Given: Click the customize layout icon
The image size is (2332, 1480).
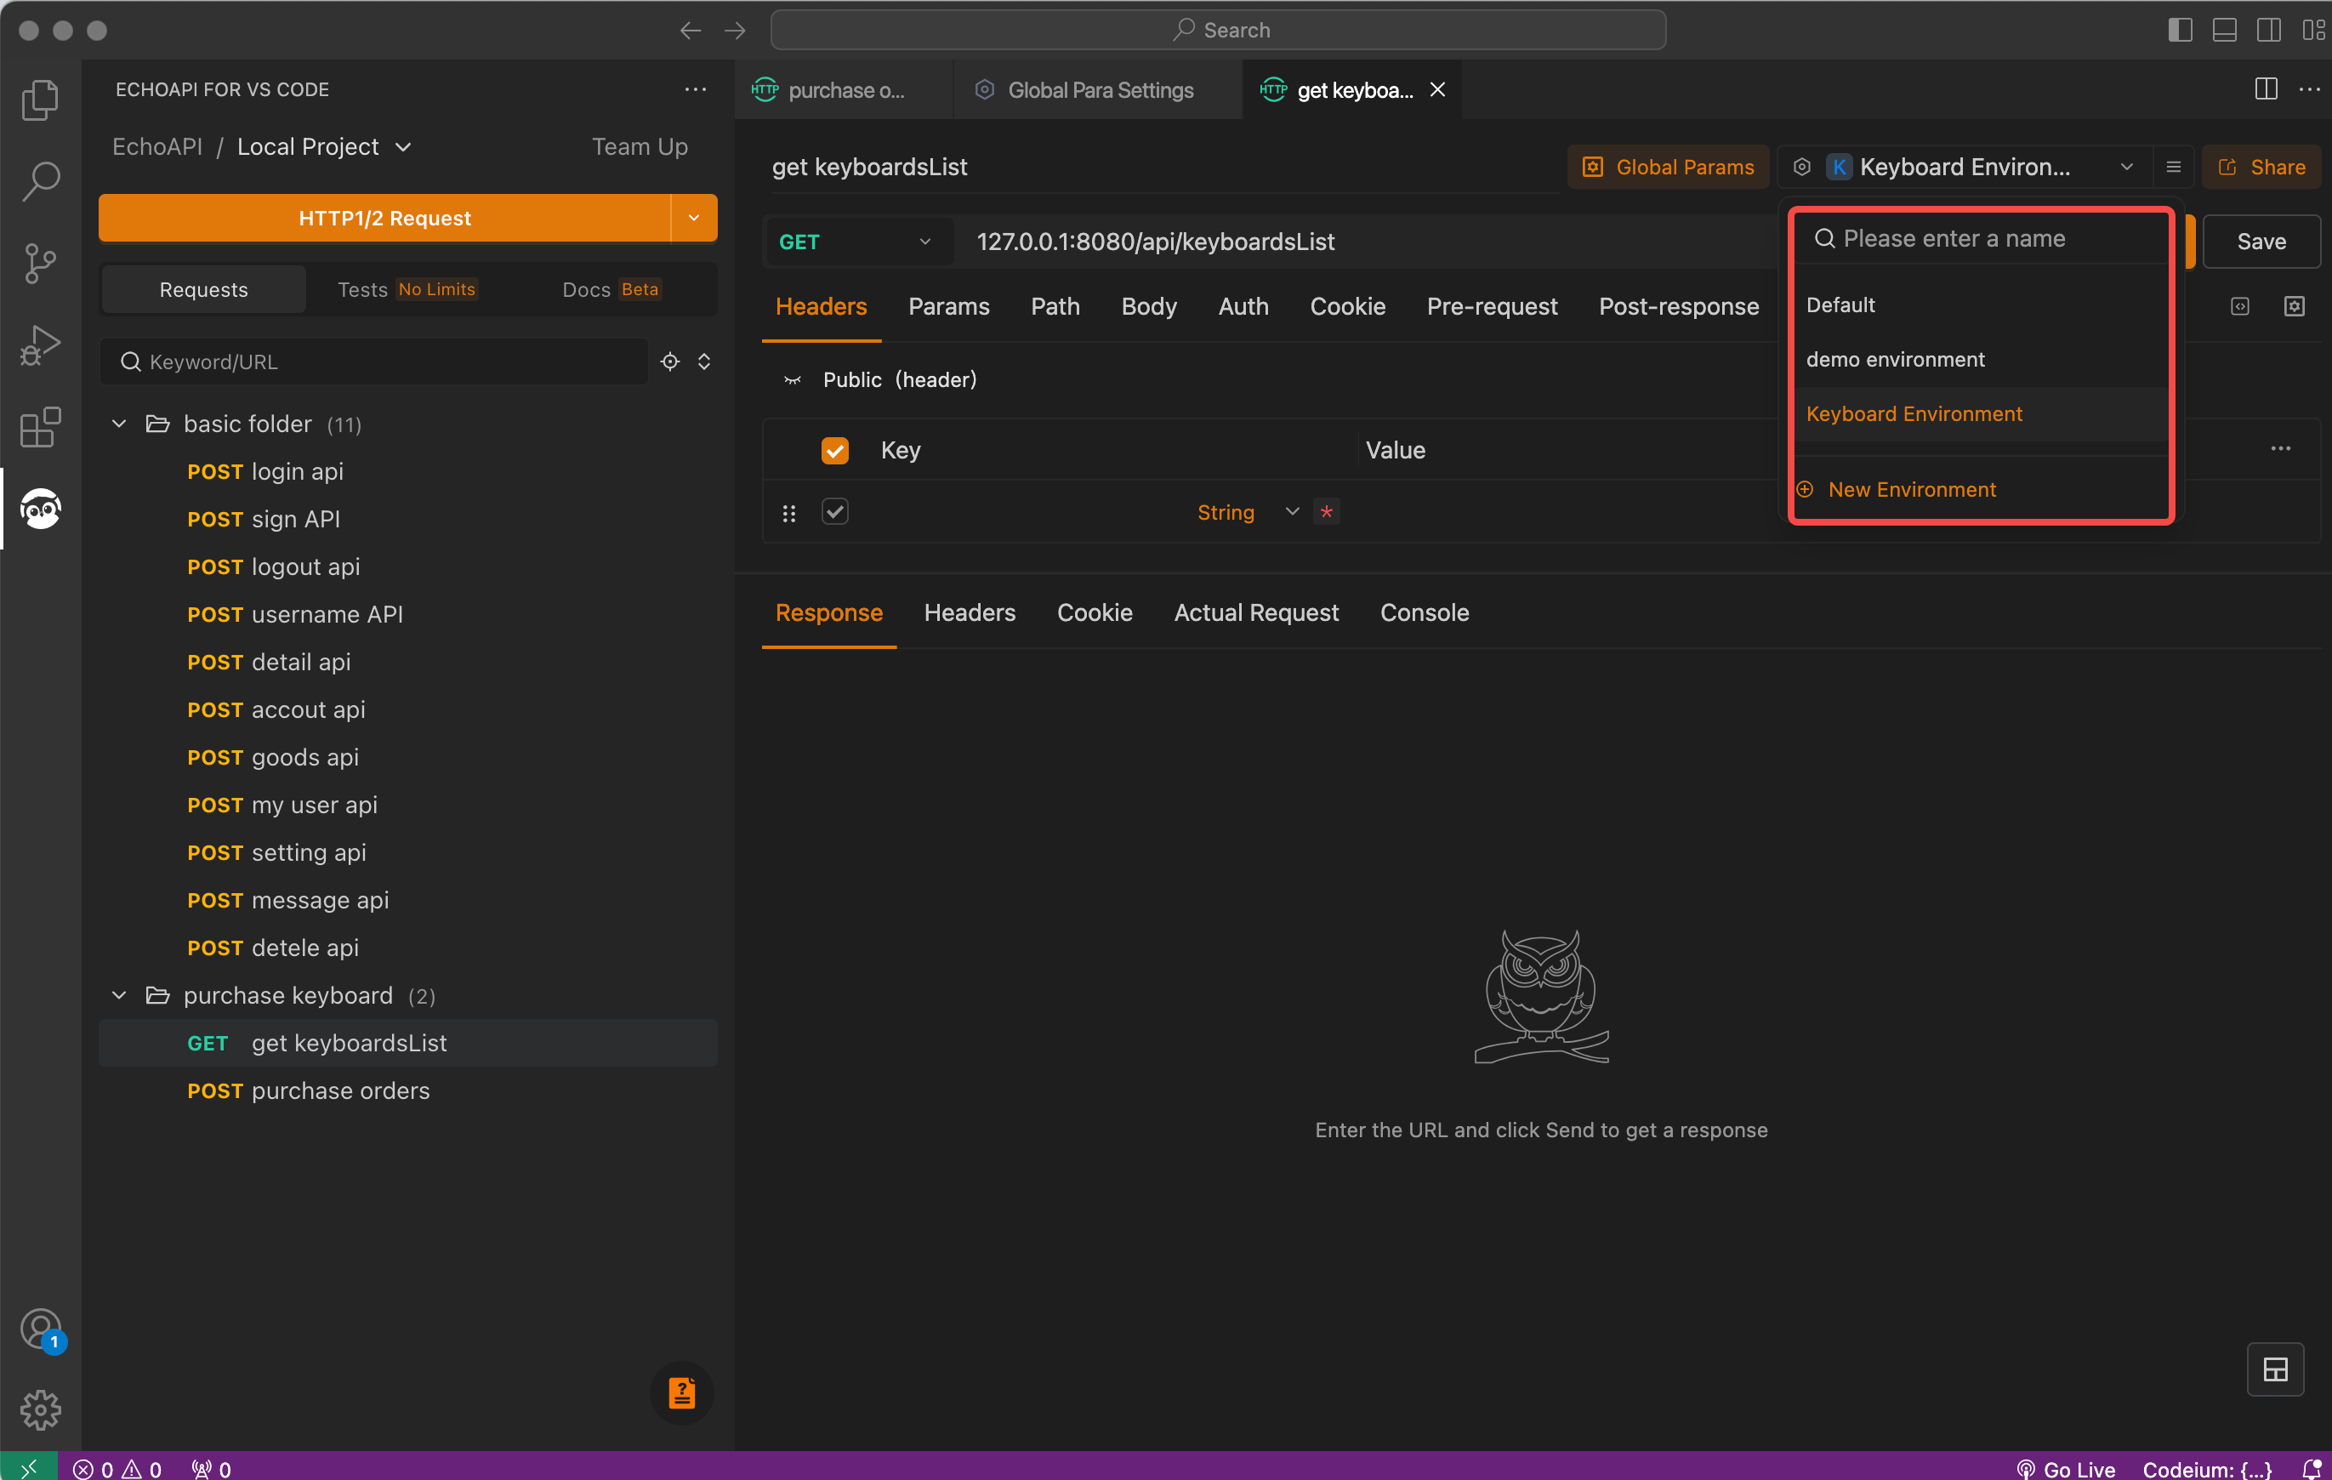Looking at the screenshot, I should [2312, 30].
